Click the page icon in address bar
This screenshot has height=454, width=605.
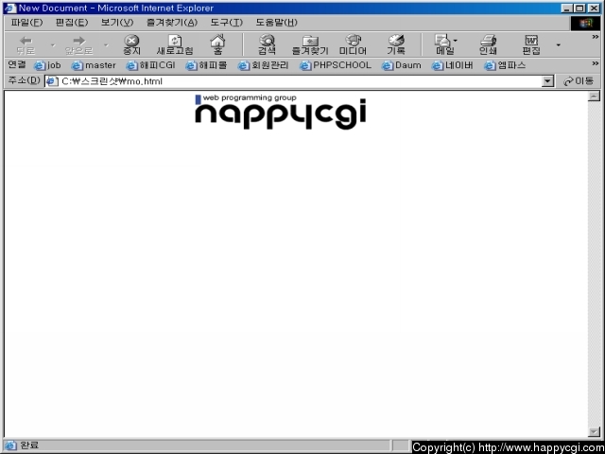pos(52,81)
